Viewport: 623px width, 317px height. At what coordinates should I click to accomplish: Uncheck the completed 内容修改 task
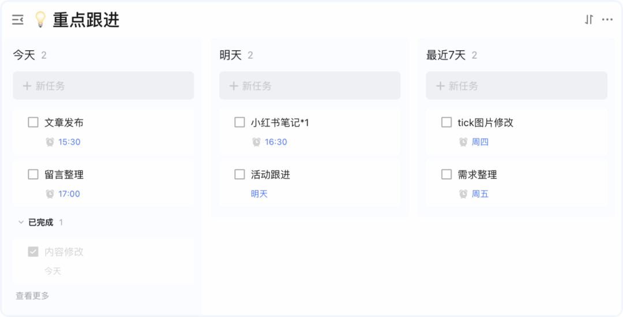tap(33, 251)
